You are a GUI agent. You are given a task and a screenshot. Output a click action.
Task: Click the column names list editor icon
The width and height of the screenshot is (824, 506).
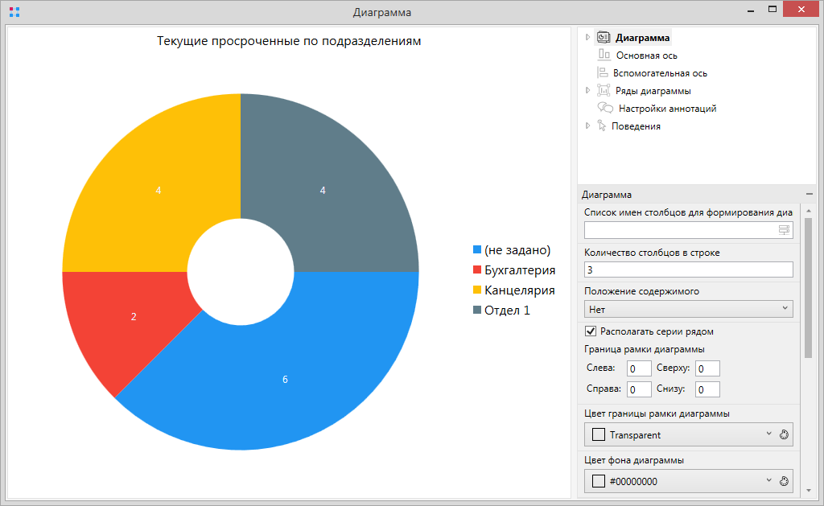(784, 231)
